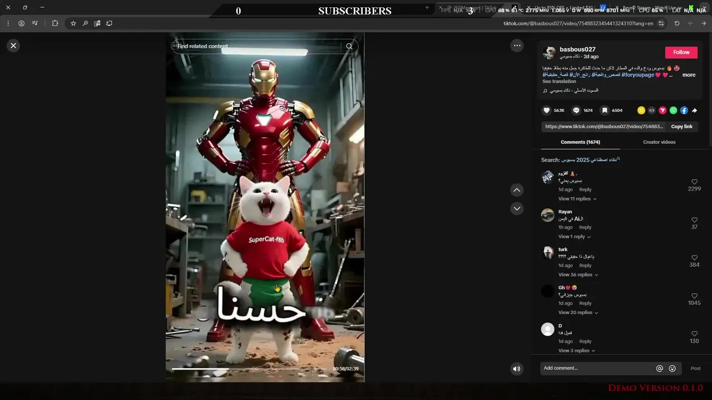Open a new browser tab with plus
This screenshot has height=400, width=712.
click(x=427, y=8)
